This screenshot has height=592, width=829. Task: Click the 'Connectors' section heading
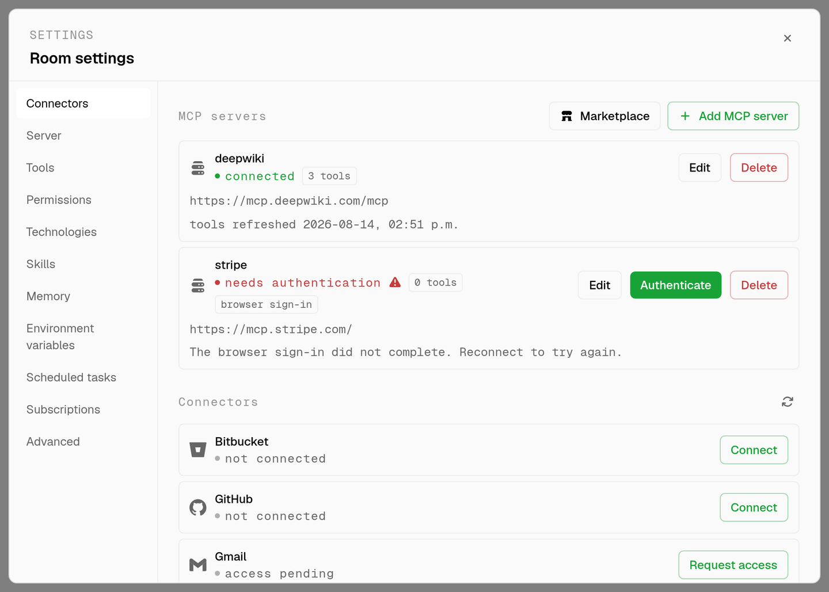(218, 402)
